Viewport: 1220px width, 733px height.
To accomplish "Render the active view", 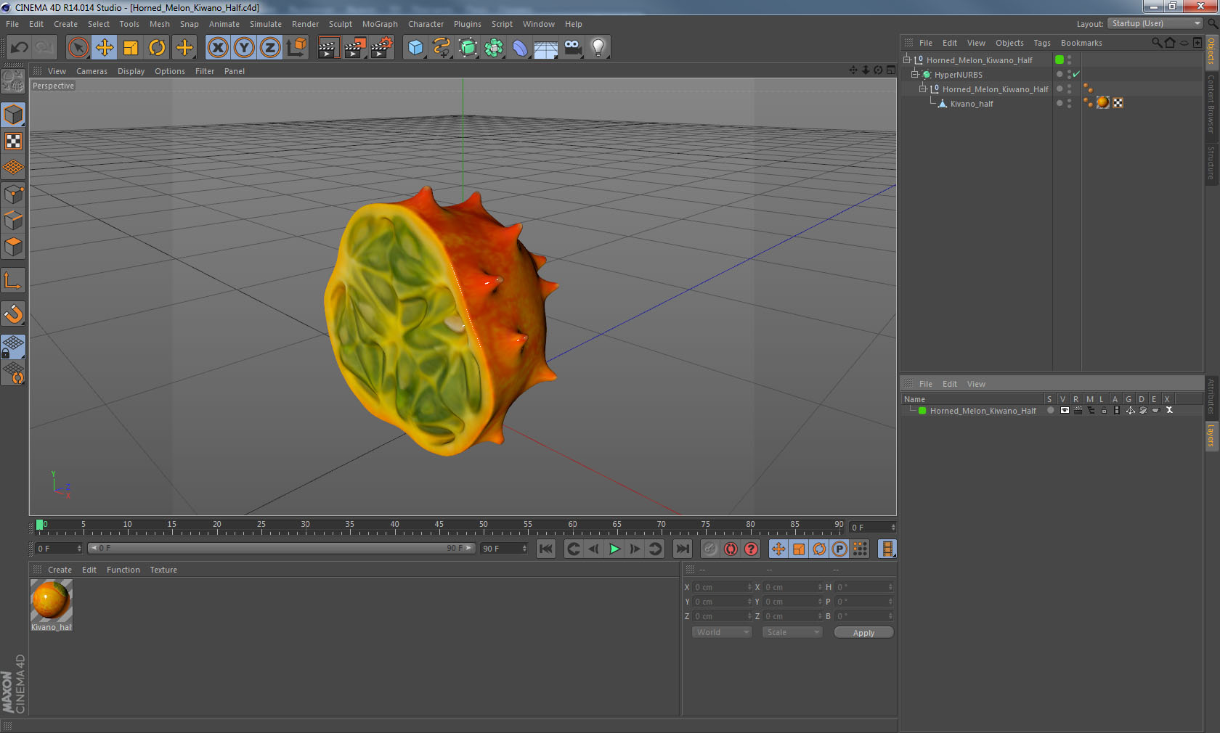I will tap(328, 48).
